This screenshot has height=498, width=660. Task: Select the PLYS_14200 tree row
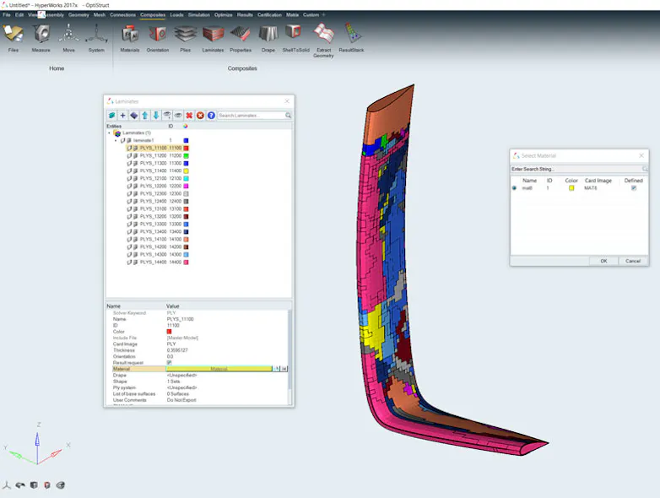click(x=158, y=246)
